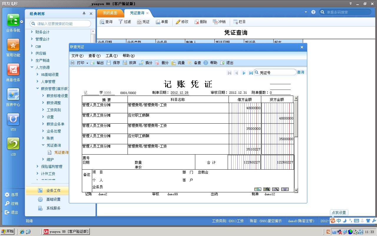Expand the HR基础设置 tree node
This screenshot has height=236, width=377.
tap(38, 74)
